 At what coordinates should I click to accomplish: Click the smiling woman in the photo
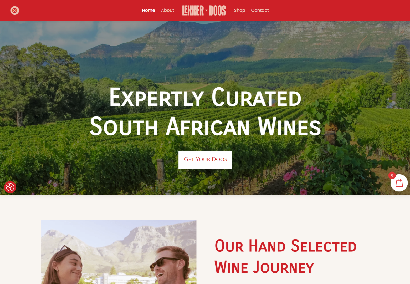point(67,267)
